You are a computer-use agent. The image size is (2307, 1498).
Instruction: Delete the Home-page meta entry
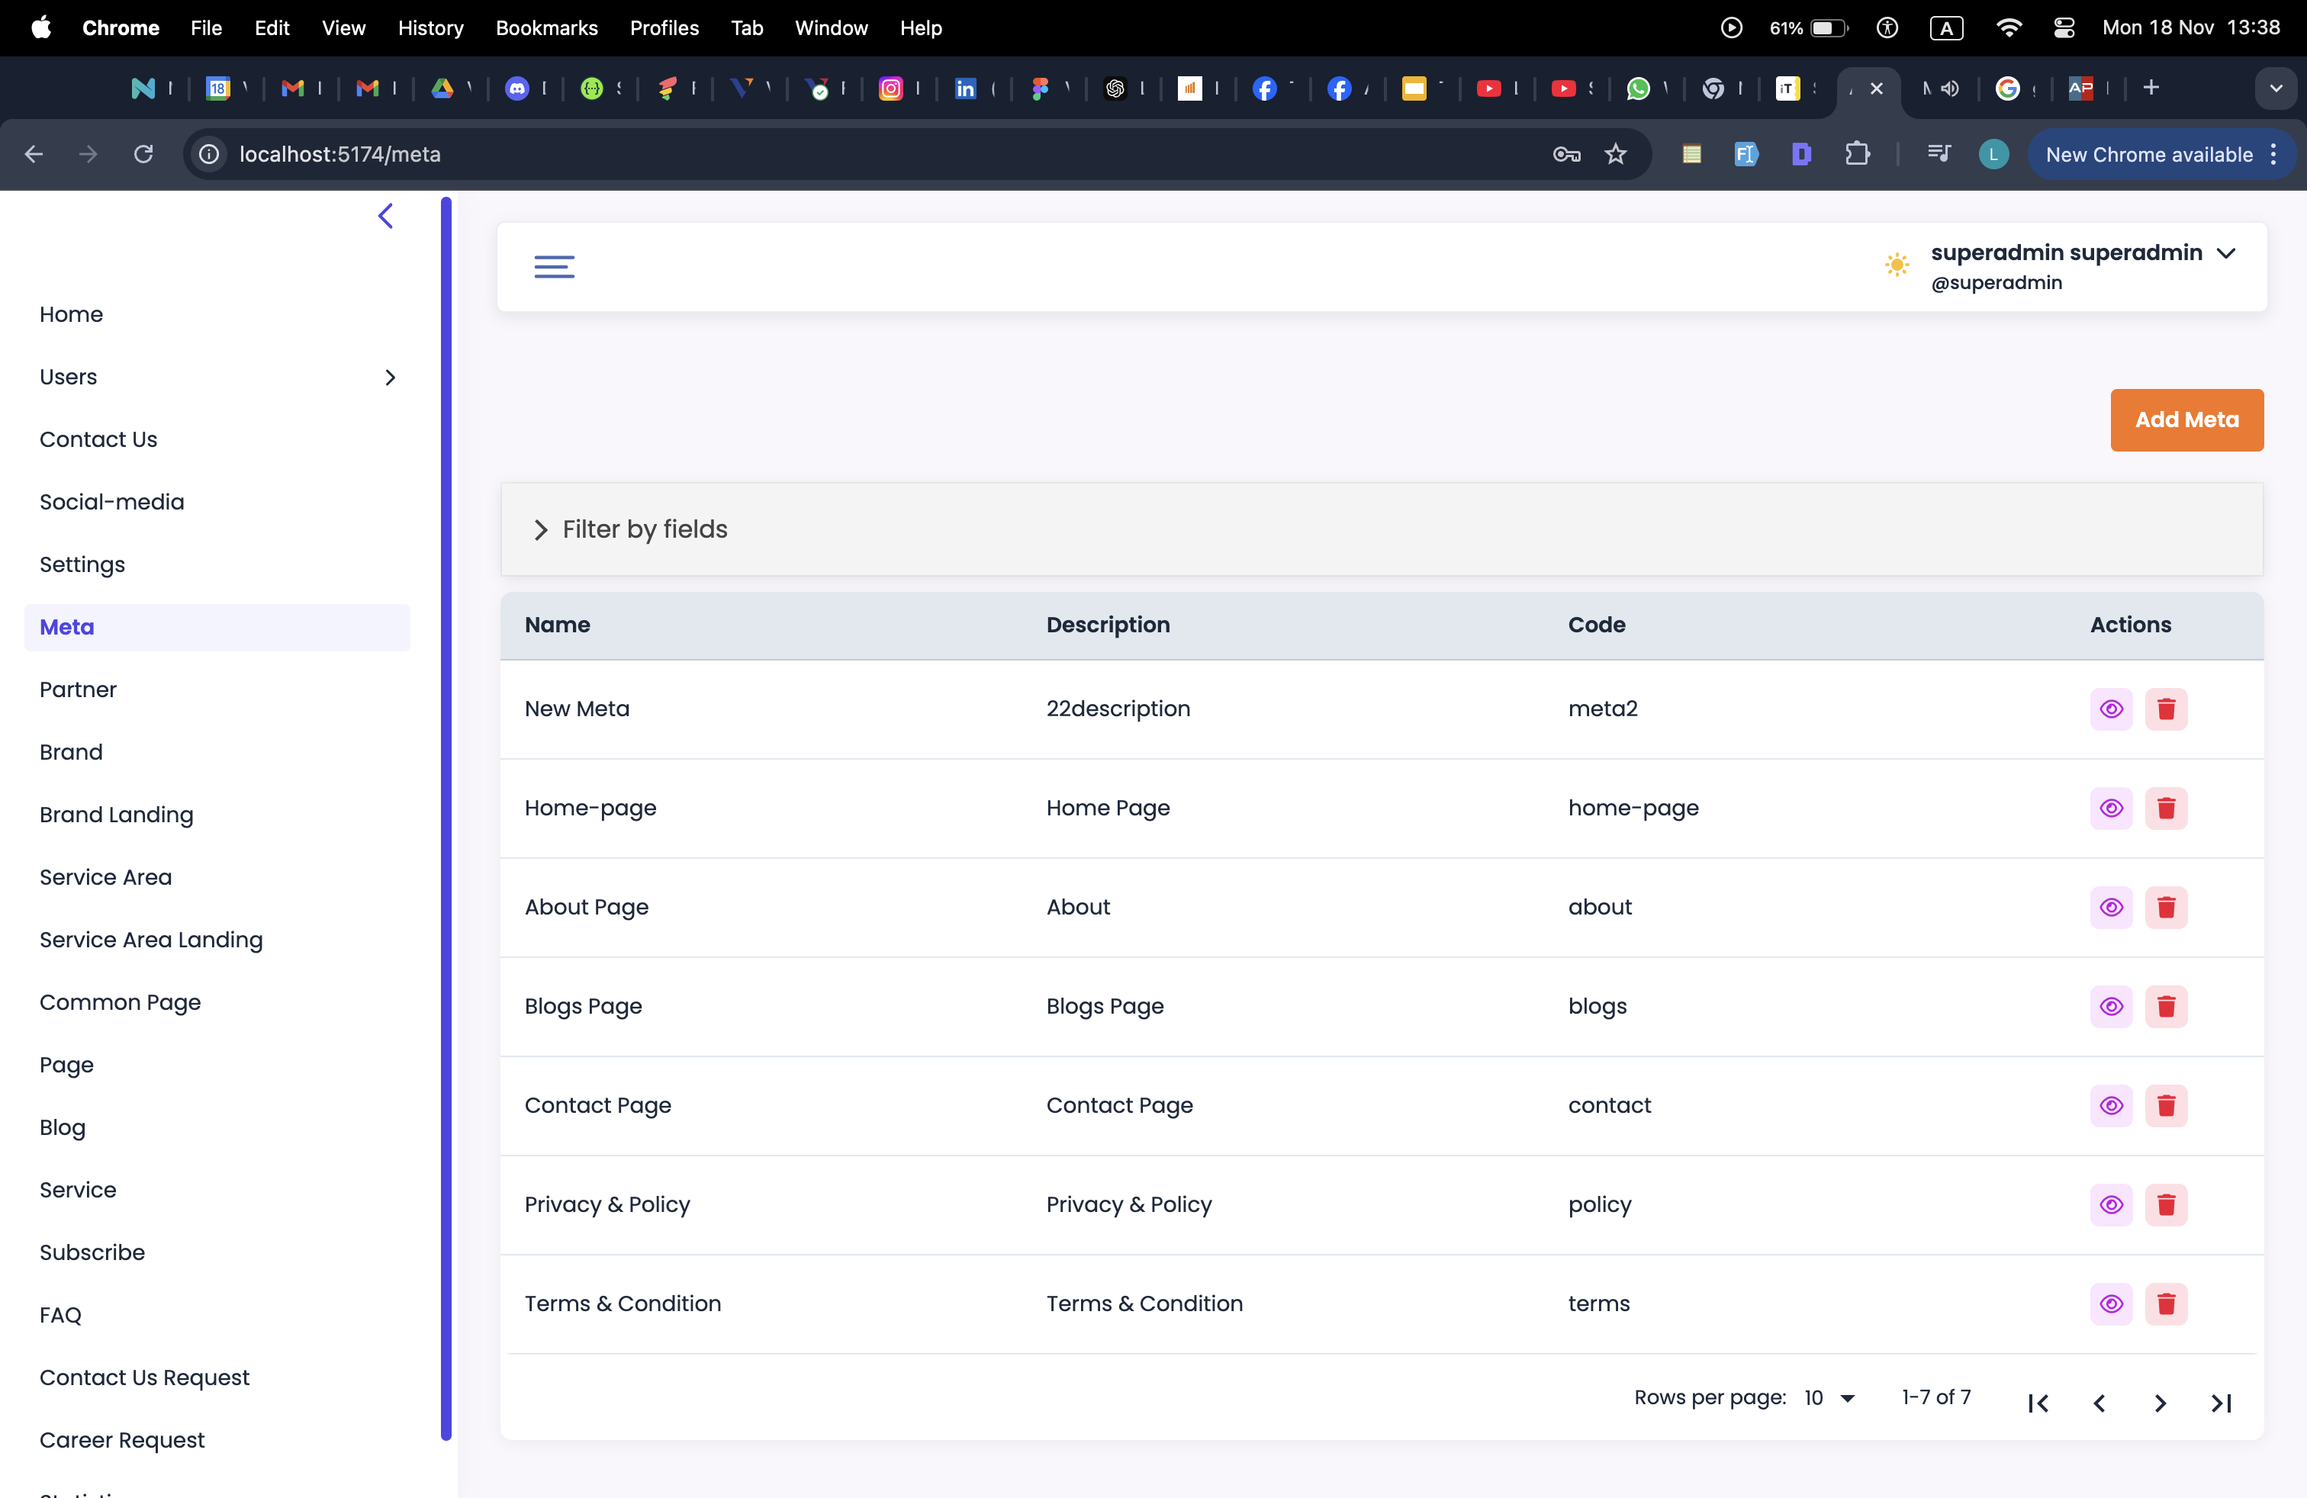(x=2165, y=808)
